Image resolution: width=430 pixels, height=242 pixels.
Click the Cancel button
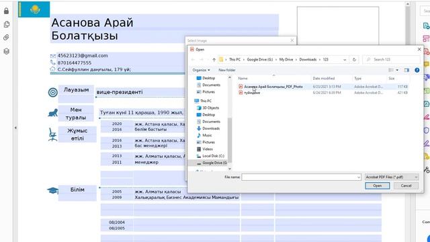pos(406,186)
